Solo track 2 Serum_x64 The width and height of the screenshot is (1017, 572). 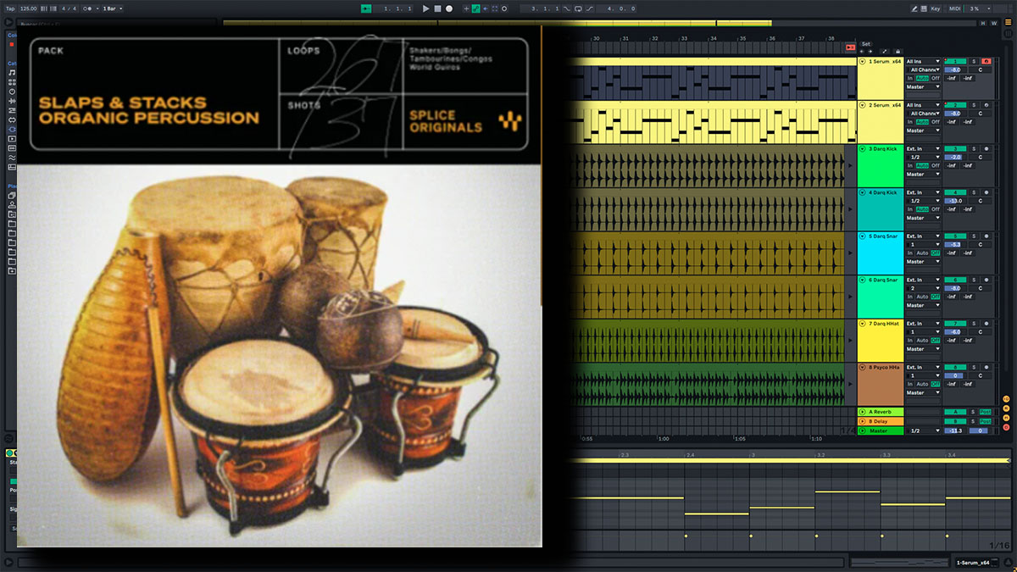point(975,106)
